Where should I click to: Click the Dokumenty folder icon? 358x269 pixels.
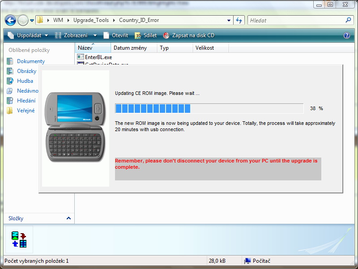point(10,61)
